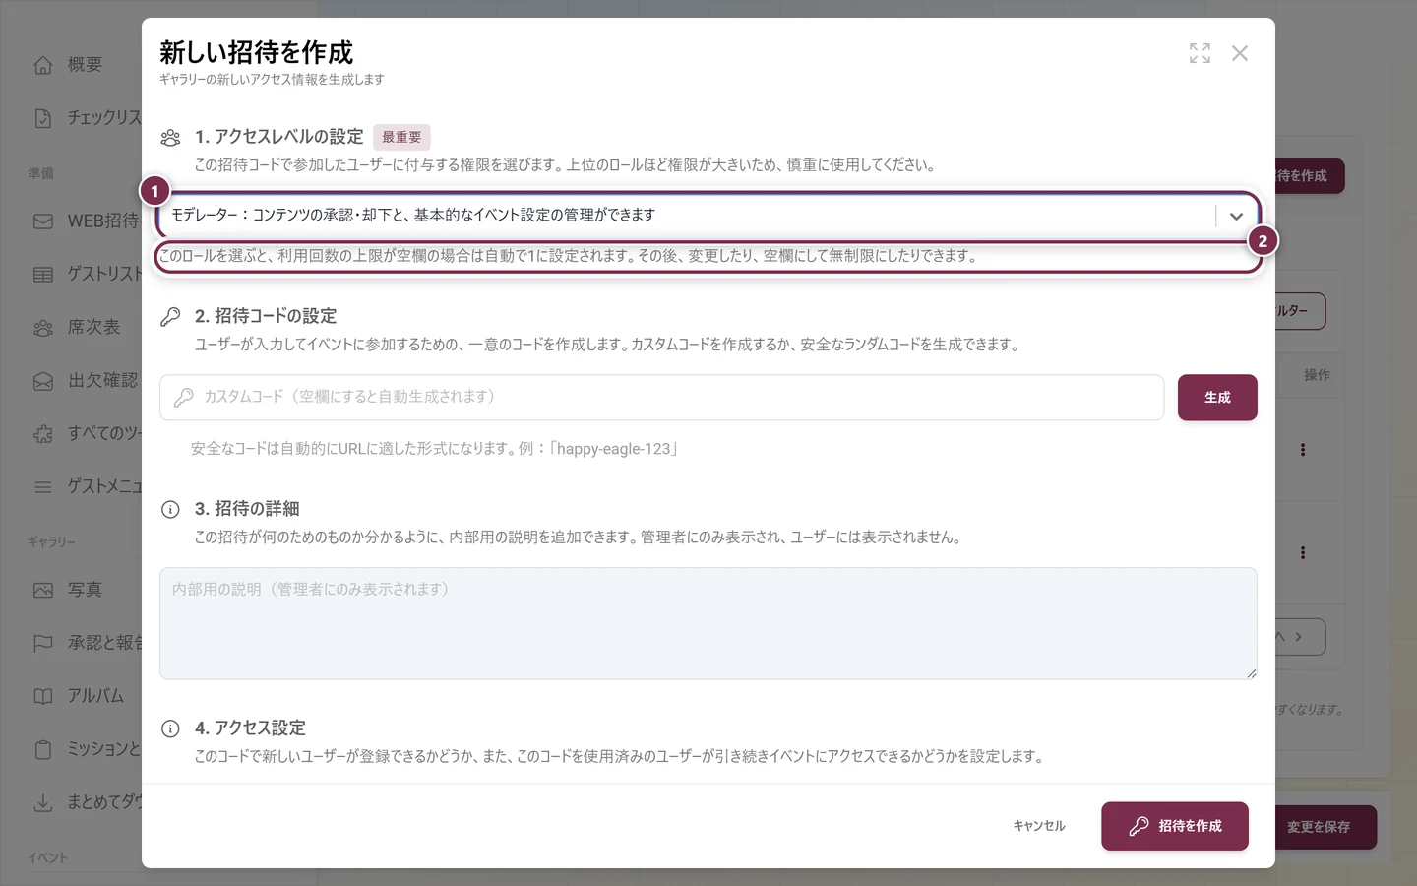
Task: Click the book icon beside アルバム
Action: click(43, 697)
